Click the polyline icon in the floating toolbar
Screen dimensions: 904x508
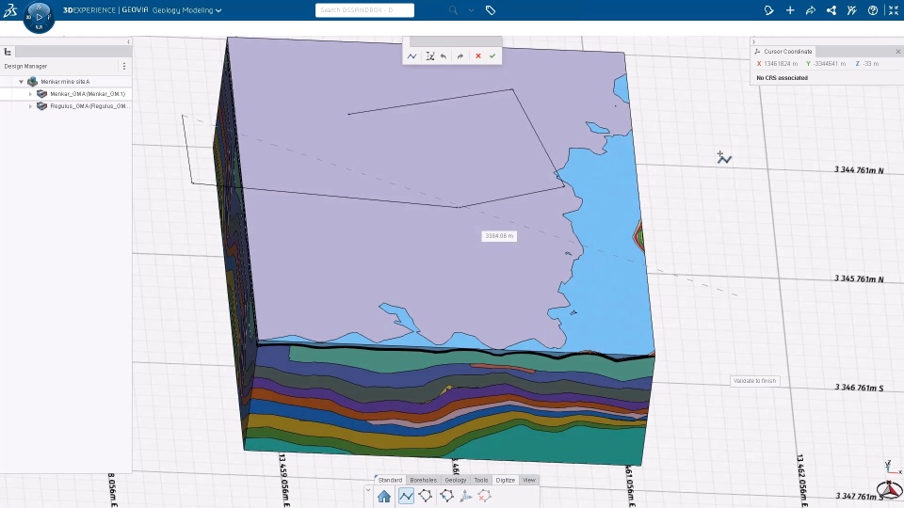pos(412,56)
